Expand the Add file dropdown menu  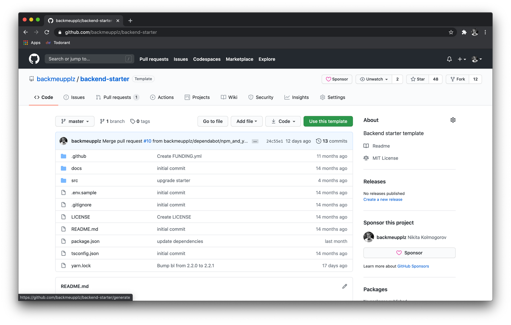tap(247, 121)
